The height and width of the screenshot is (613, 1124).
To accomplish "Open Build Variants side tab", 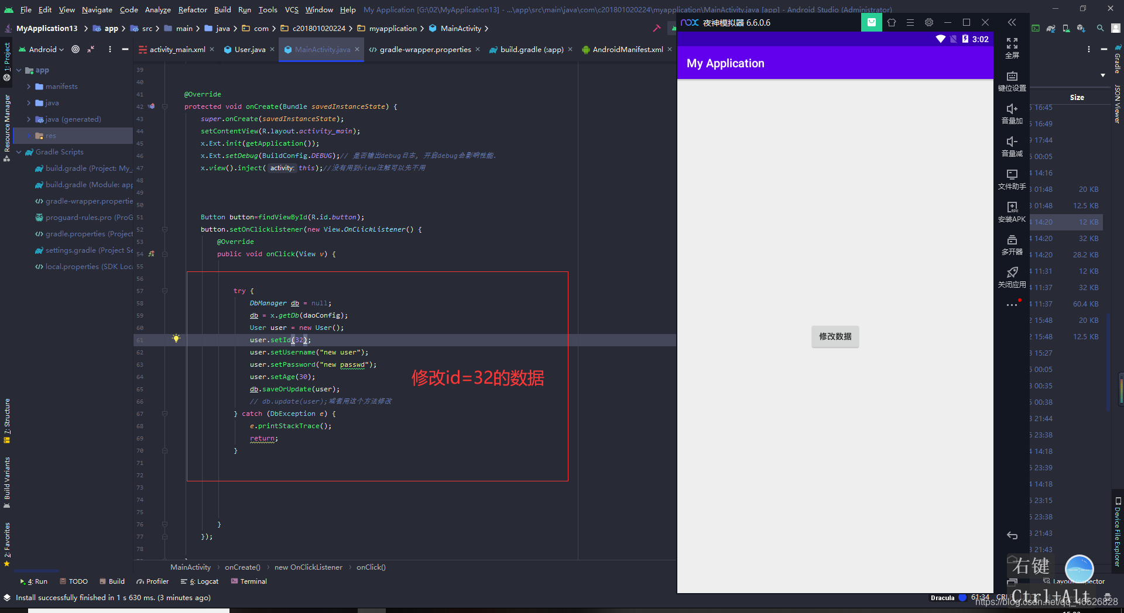I will [x=7, y=483].
